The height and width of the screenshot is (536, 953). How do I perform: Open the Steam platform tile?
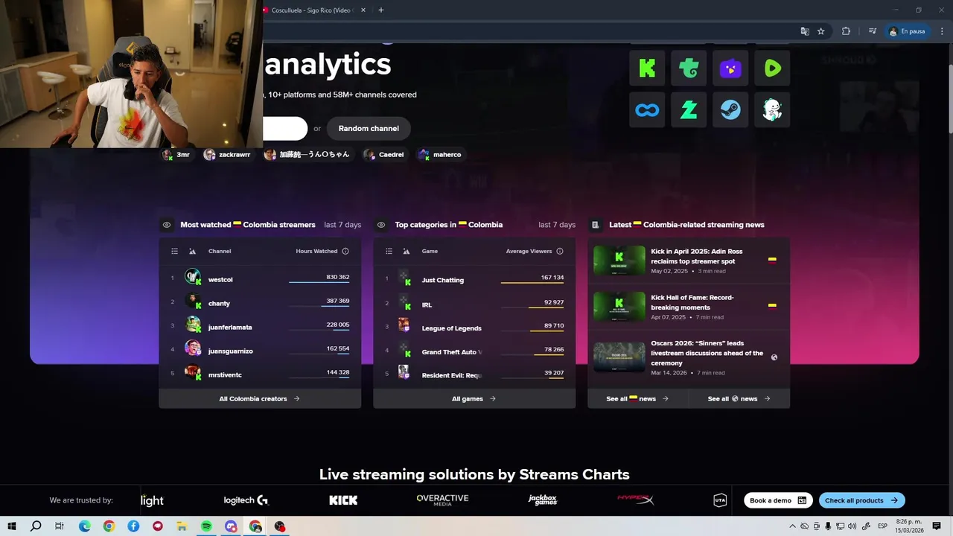pos(730,110)
